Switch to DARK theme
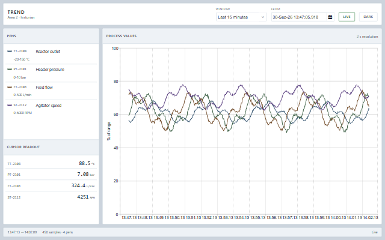385x240 pixels. point(368,17)
